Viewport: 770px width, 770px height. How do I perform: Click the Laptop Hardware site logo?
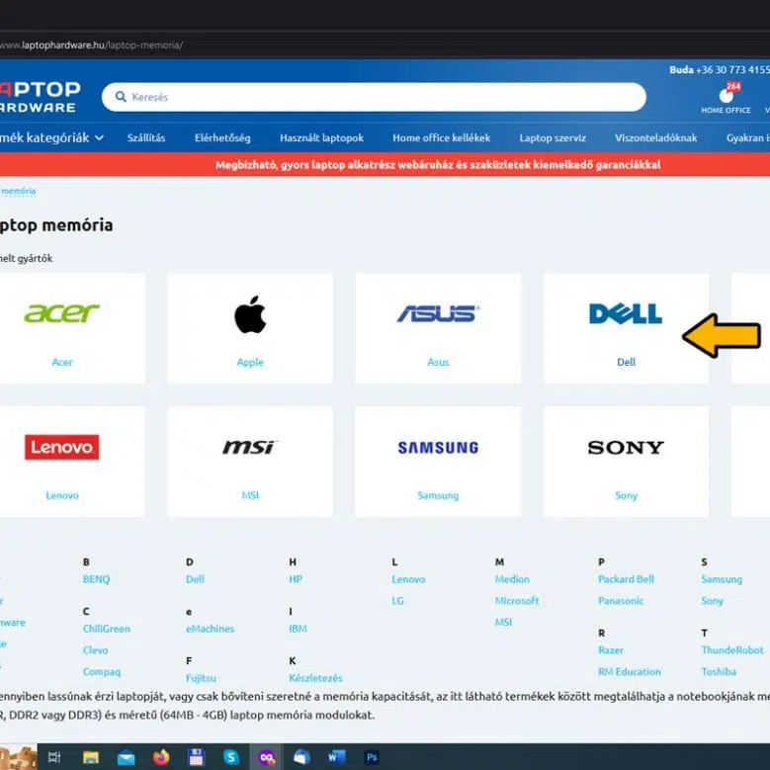40,97
